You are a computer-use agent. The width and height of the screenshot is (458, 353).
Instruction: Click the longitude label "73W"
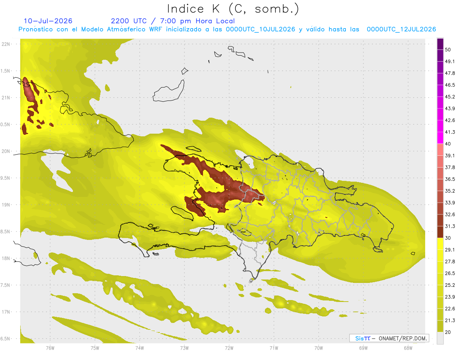coord(184,348)
